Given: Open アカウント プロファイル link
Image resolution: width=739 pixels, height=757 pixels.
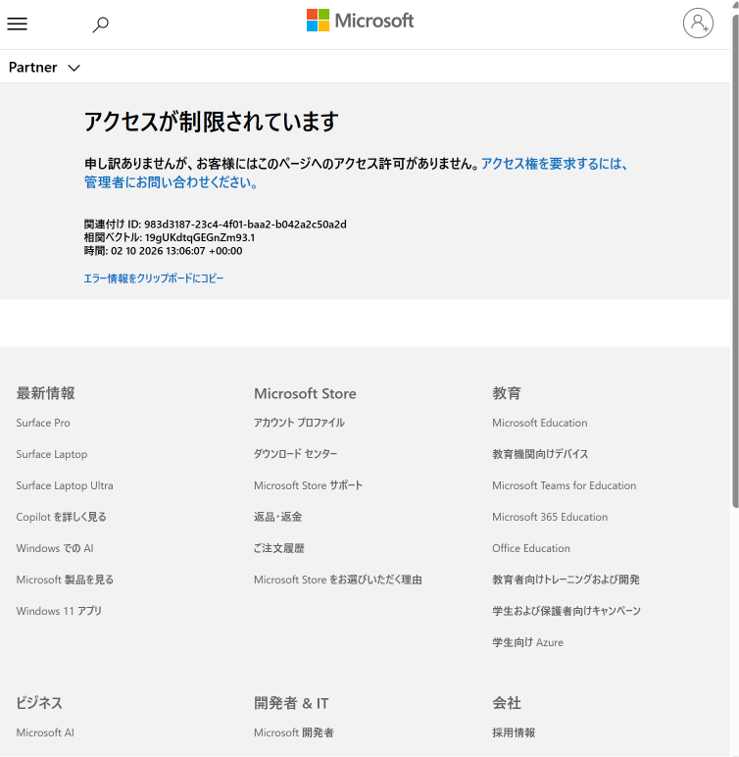Looking at the screenshot, I should 299,423.
